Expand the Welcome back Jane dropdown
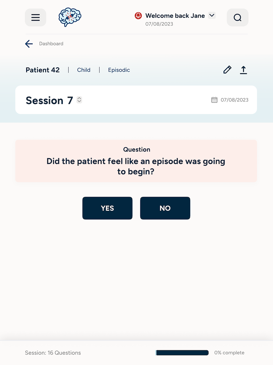 212,15
